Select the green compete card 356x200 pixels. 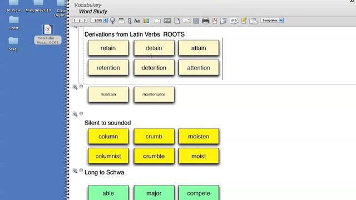point(199,193)
